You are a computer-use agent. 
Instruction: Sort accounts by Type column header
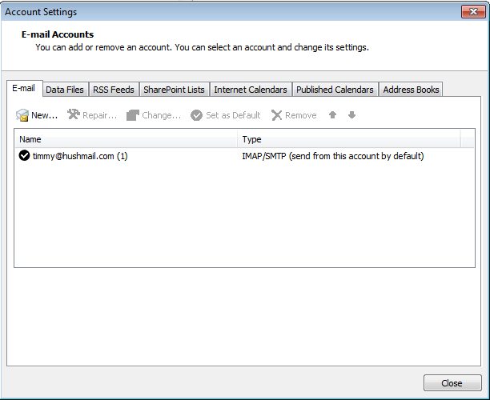pyautogui.click(x=349, y=139)
